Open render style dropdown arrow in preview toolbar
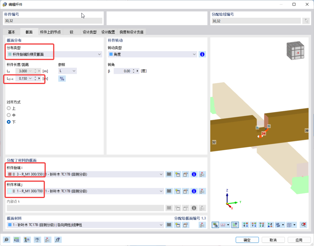The width and height of the screenshot is (314, 246). point(294,225)
